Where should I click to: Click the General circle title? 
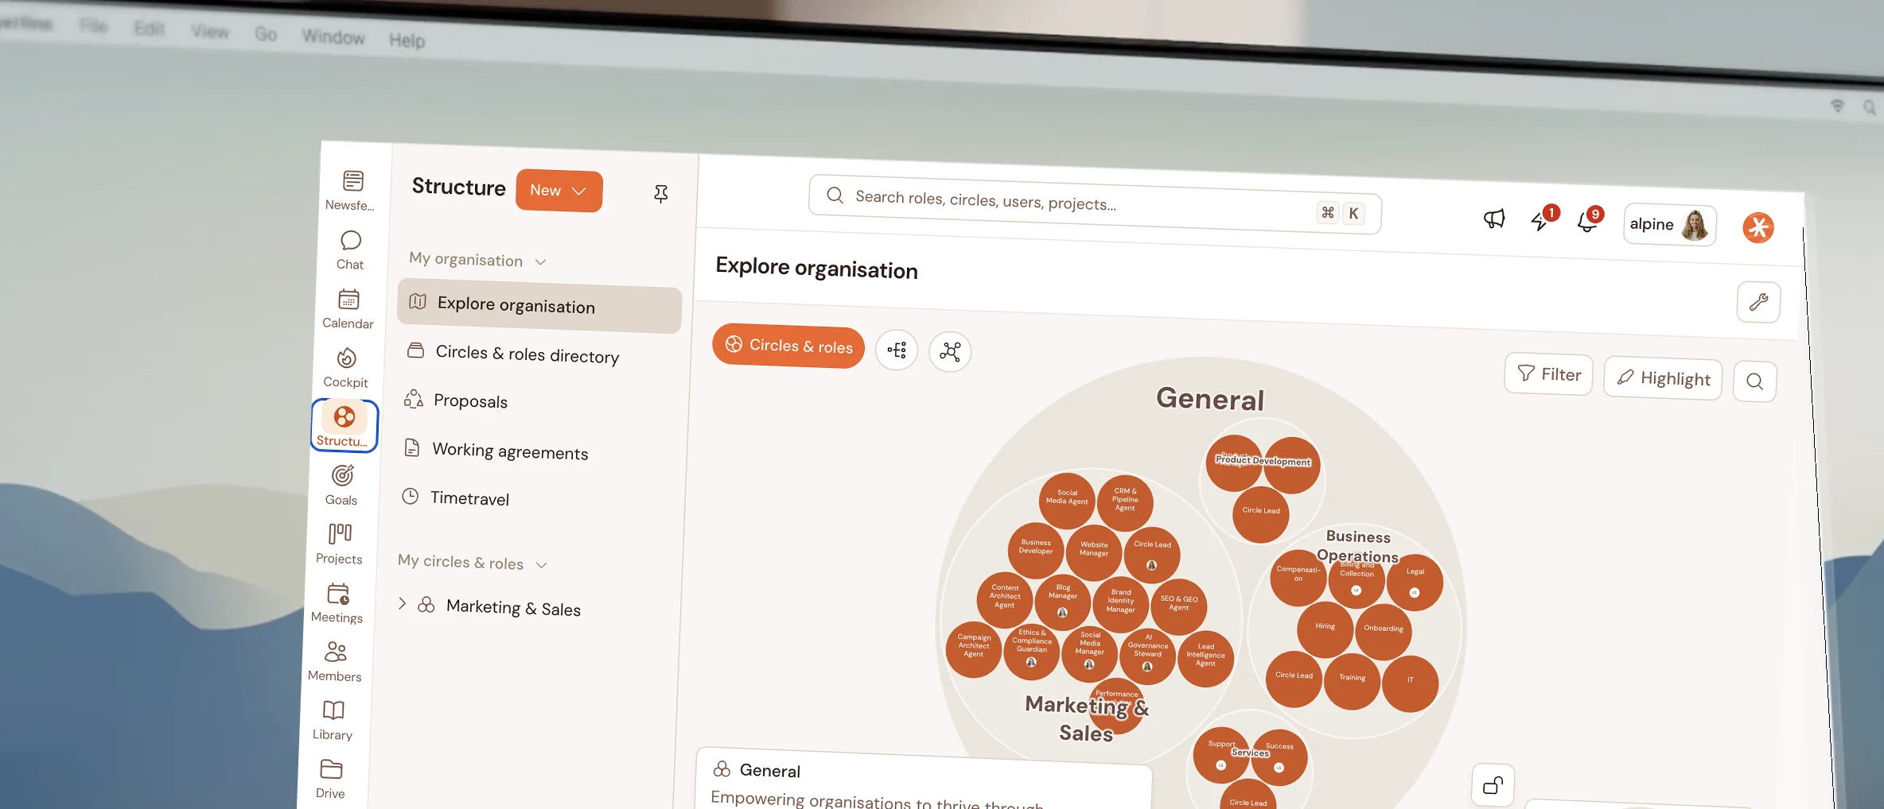(x=1210, y=398)
